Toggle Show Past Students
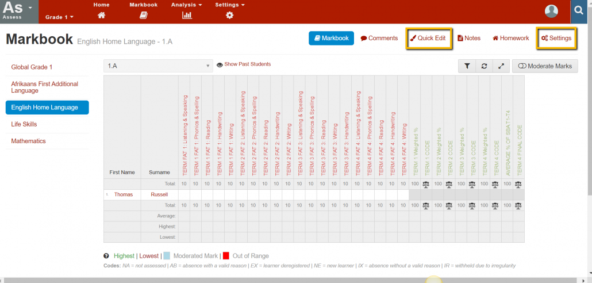 [243, 64]
